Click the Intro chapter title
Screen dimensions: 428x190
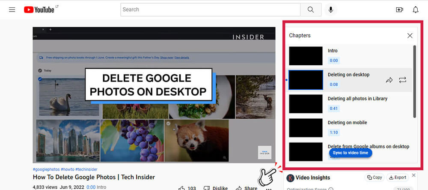333,51
